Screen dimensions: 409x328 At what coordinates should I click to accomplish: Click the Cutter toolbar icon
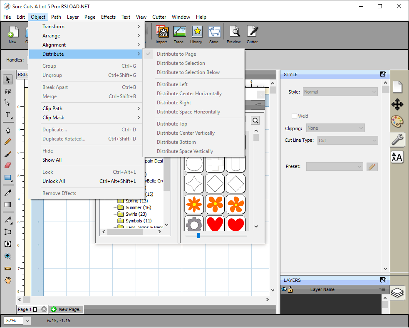[252, 35]
